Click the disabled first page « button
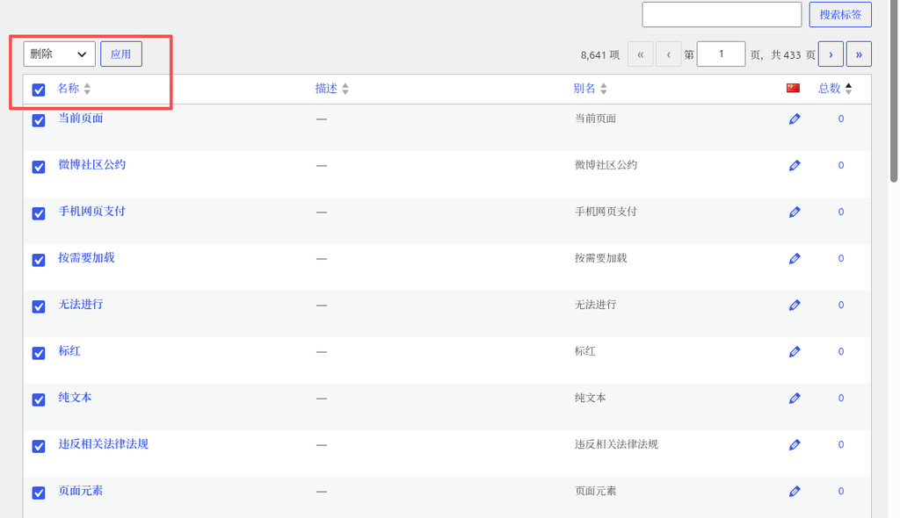The height and width of the screenshot is (518, 900). point(640,54)
